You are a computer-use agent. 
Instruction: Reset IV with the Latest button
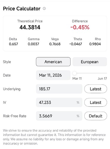(x=96, y=102)
